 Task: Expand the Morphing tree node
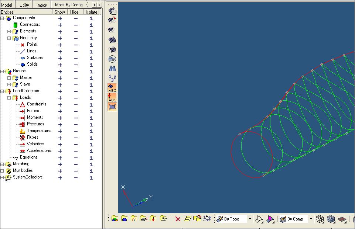pyautogui.click(x=2, y=164)
